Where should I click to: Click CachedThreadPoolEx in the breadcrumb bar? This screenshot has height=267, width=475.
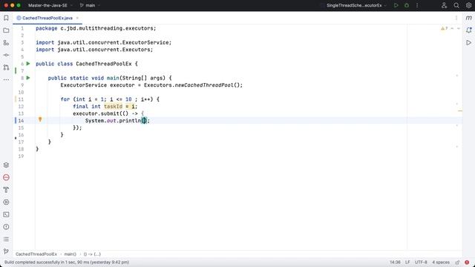point(36,254)
